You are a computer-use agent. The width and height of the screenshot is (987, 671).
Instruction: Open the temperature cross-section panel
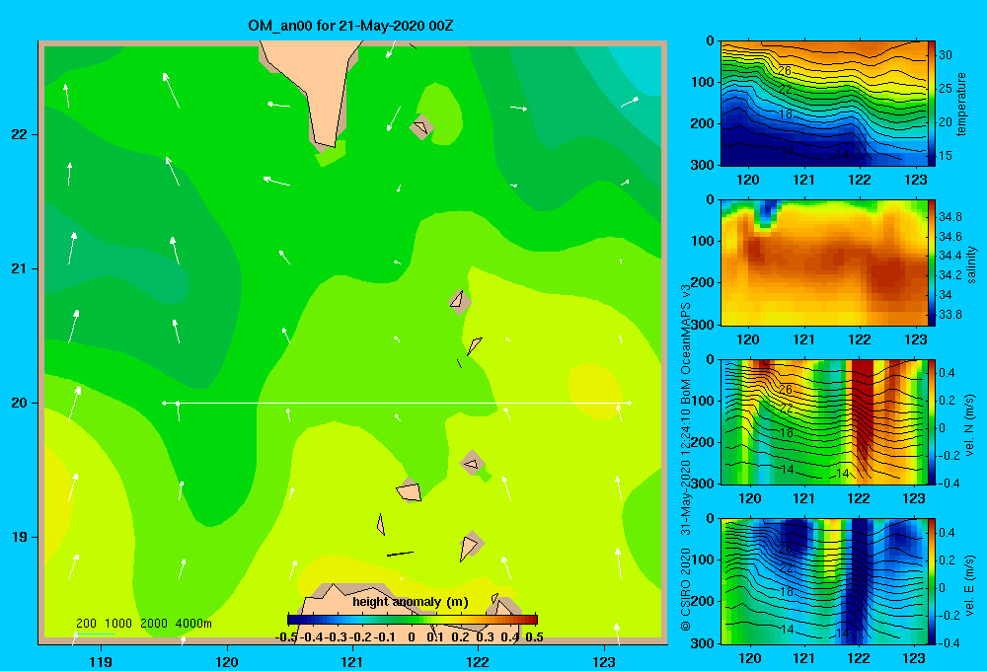pos(824,104)
